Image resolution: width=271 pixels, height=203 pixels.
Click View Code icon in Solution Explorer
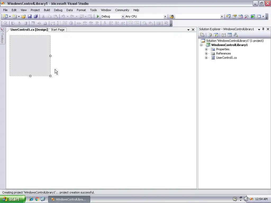223,35
